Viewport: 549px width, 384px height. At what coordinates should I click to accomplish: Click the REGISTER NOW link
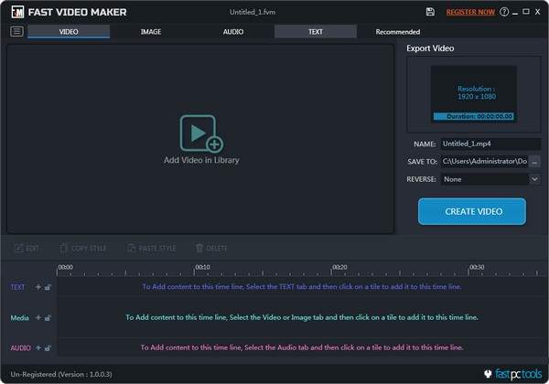[470, 12]
